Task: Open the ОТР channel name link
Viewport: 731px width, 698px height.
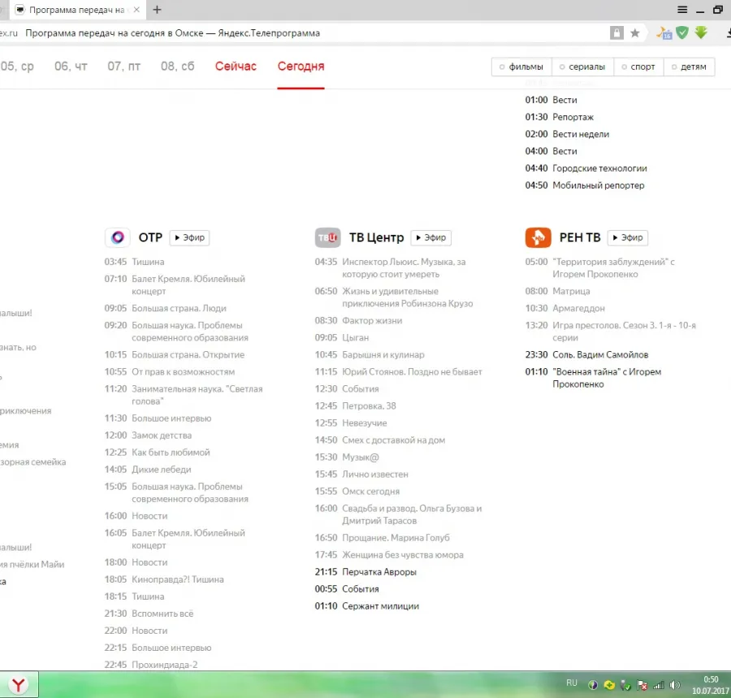Action: coord(150,237)
